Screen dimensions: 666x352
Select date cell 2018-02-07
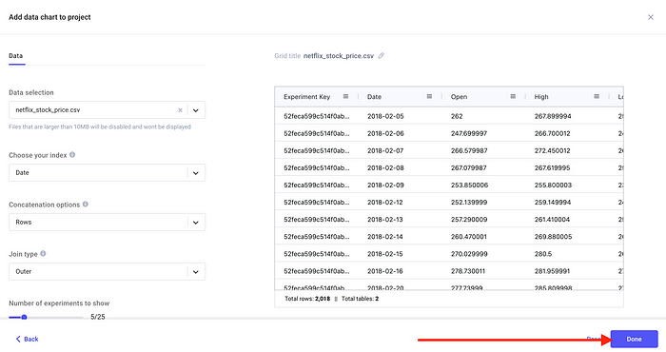(385, 150)
